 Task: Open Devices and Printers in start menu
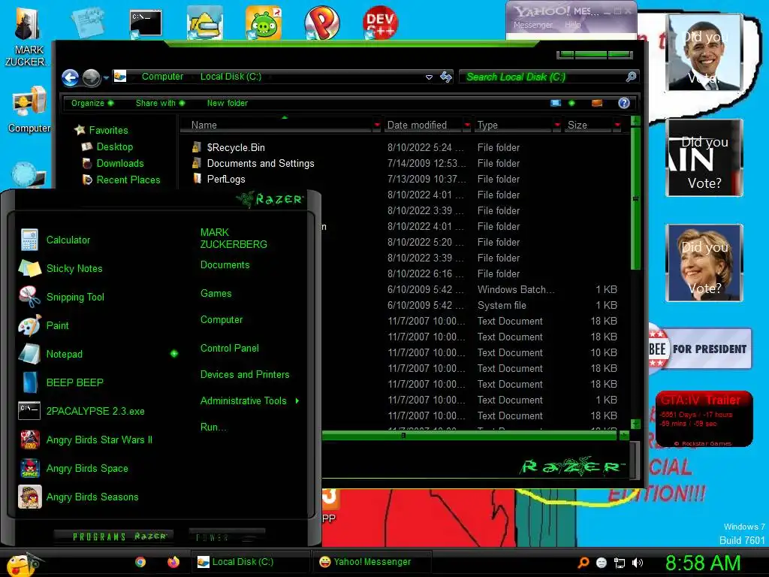tap(245, 374)
